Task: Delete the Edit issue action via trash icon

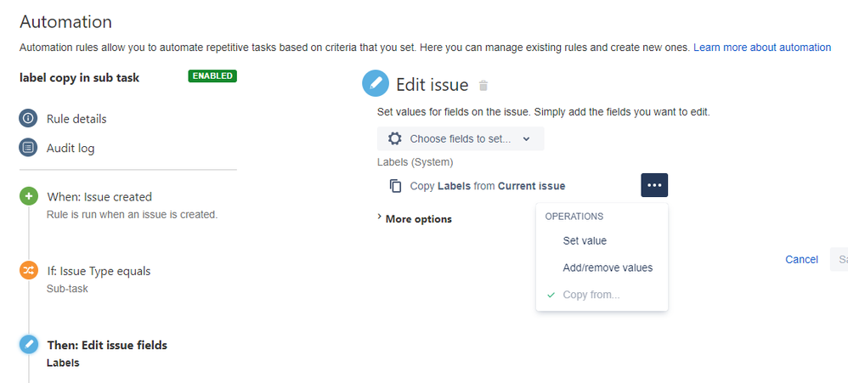Action: tap(483, 86)
